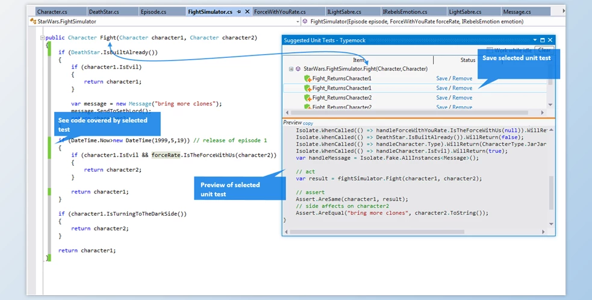Open the Suggested Unit Tests window options dropdown

coord(535,40)
